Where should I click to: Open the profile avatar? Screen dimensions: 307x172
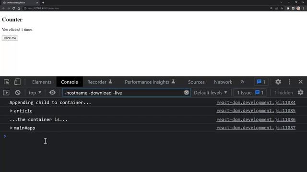pyautogui.click(x=298, y=8)
